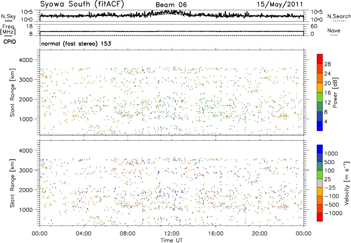This screenshot has height=243, width=351.
Task: Click the "16:00" time tick label
Action: click(x=215, y=234)
